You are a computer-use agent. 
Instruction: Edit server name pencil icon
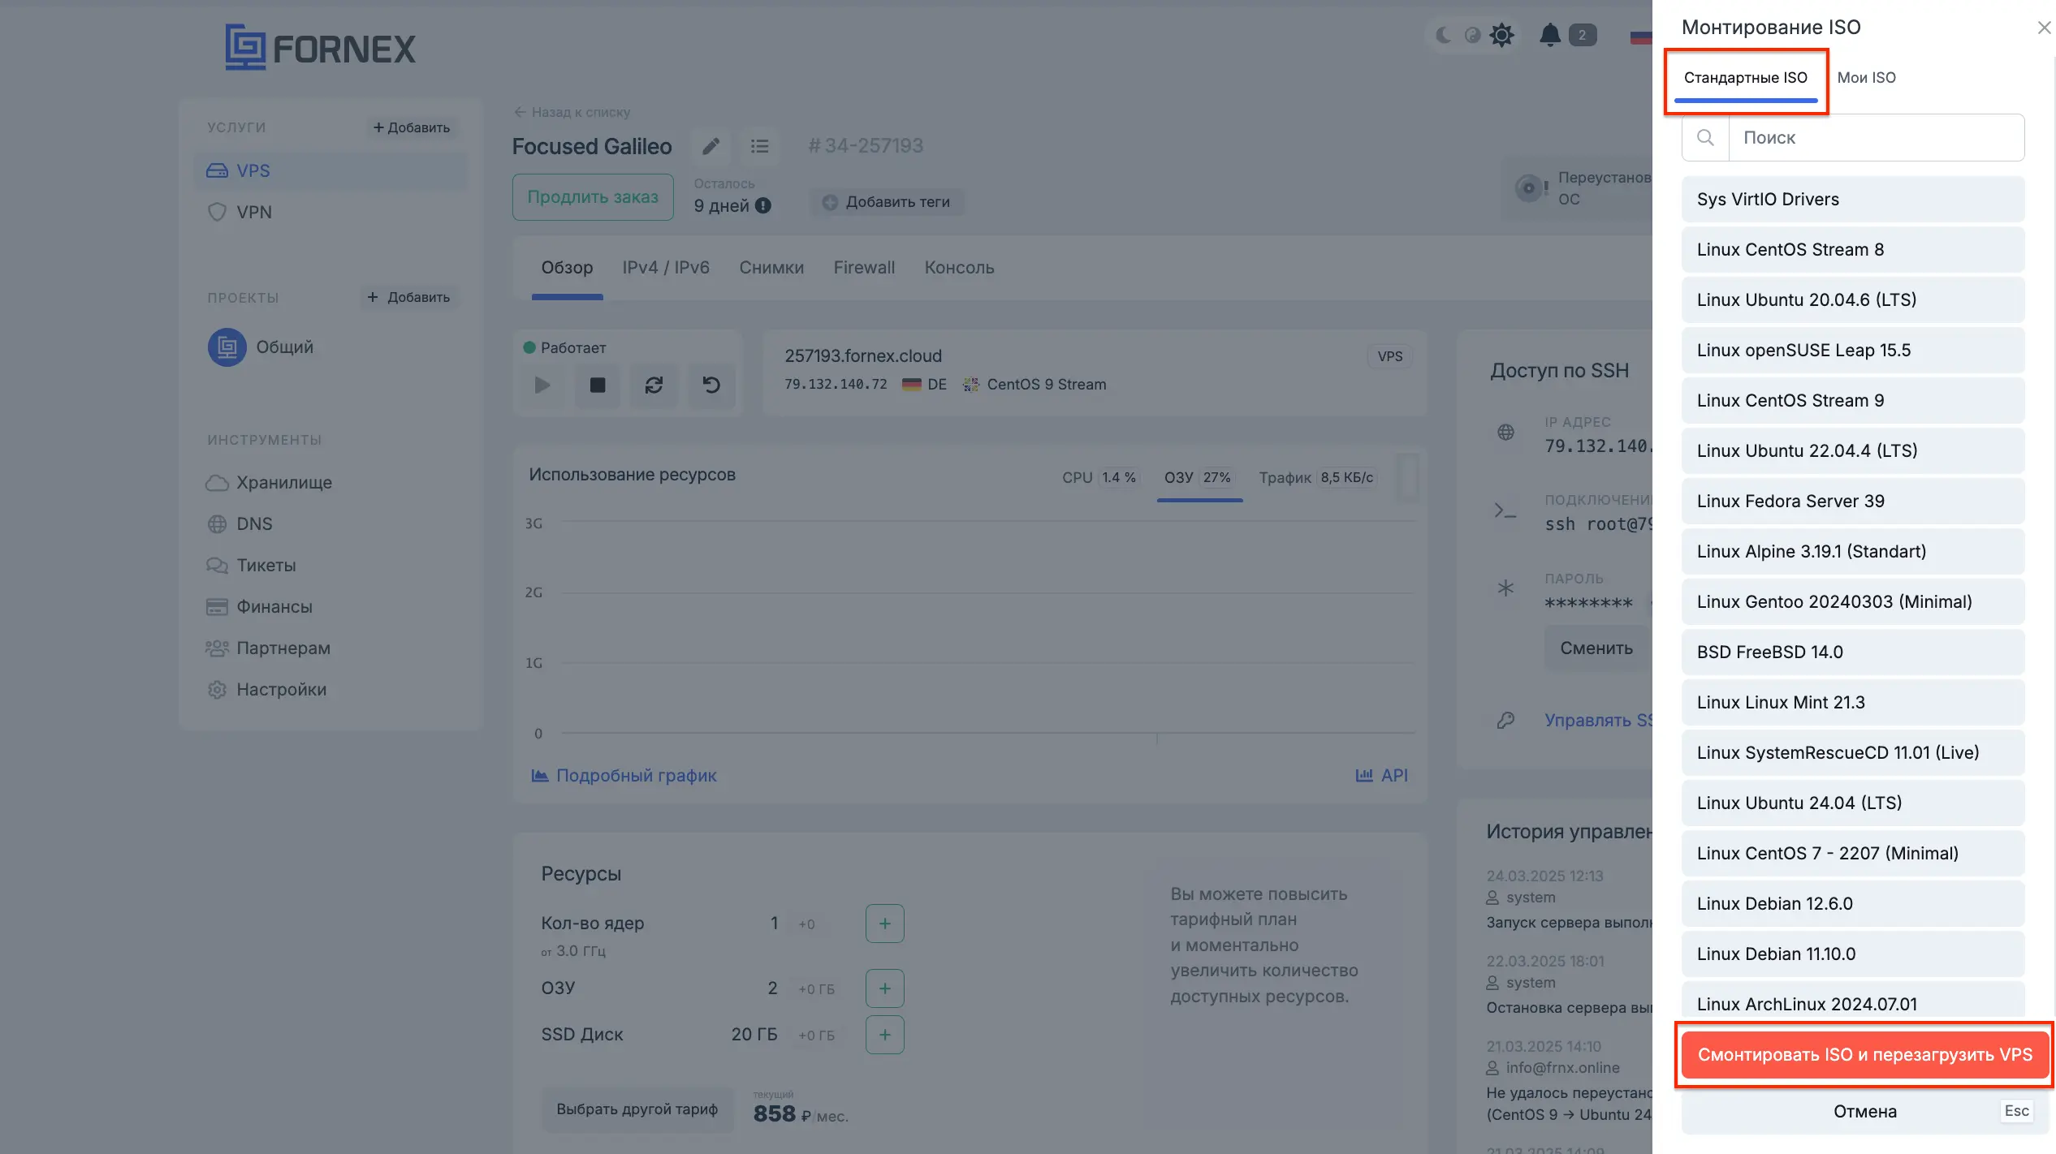click(711, 146)
